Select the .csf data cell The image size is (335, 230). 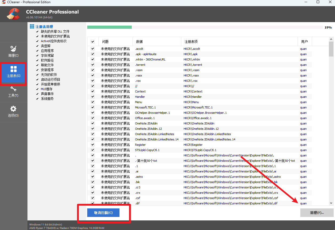click(x=137, y=198)
